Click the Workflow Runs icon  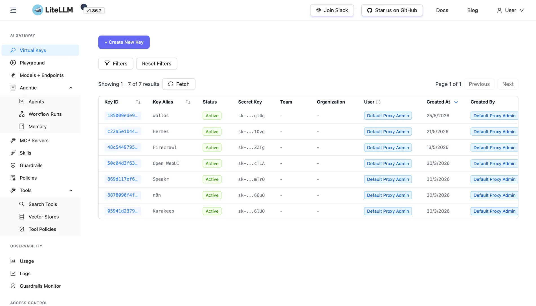(x=22, y=114)
